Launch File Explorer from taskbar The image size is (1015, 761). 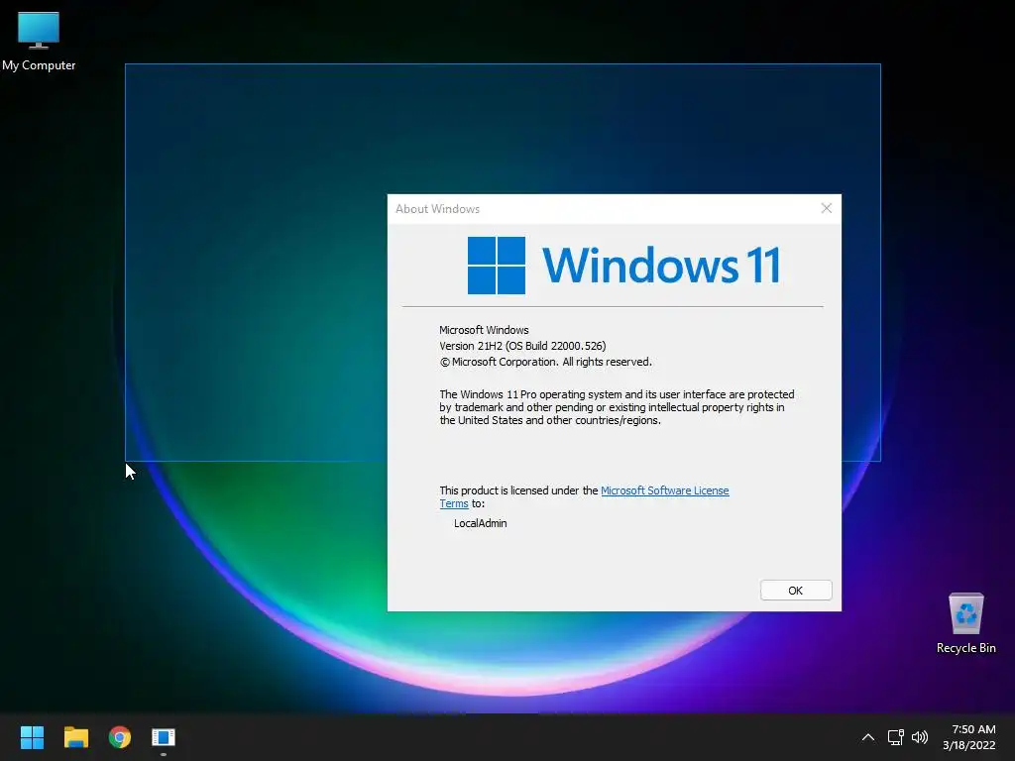point(75,737)
